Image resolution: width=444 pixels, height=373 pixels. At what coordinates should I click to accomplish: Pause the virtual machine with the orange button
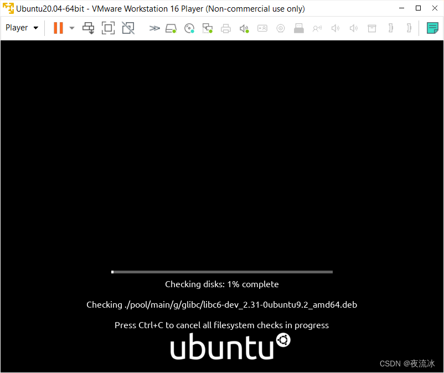click(x=58, y=28)
